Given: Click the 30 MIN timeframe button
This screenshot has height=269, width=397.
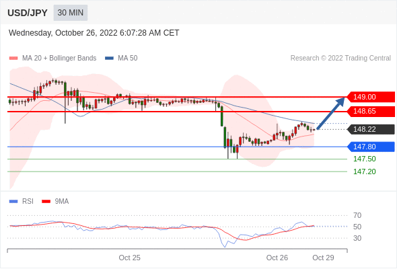Looking at the screenshot, I should [x=71, y=13].
